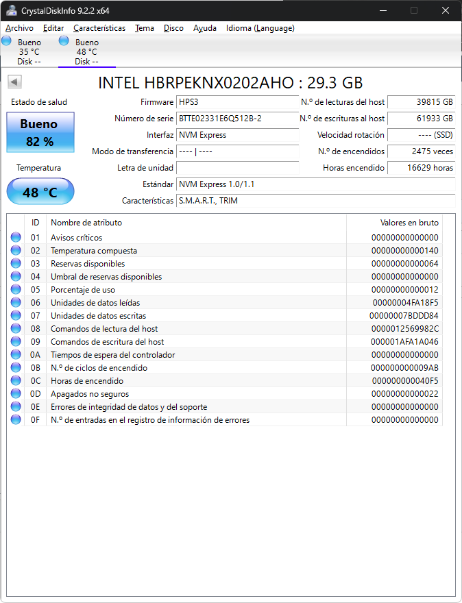Click the serial number field BTTE02331E6Q512B-2

(x=237, y=119)
